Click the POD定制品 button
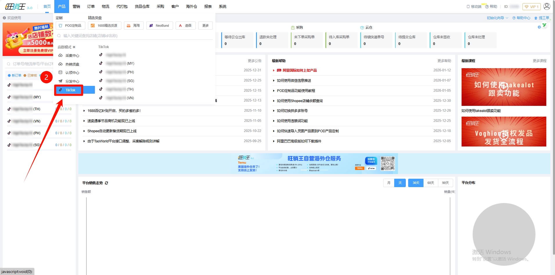The image size is (555, 275). click(70, 26)
